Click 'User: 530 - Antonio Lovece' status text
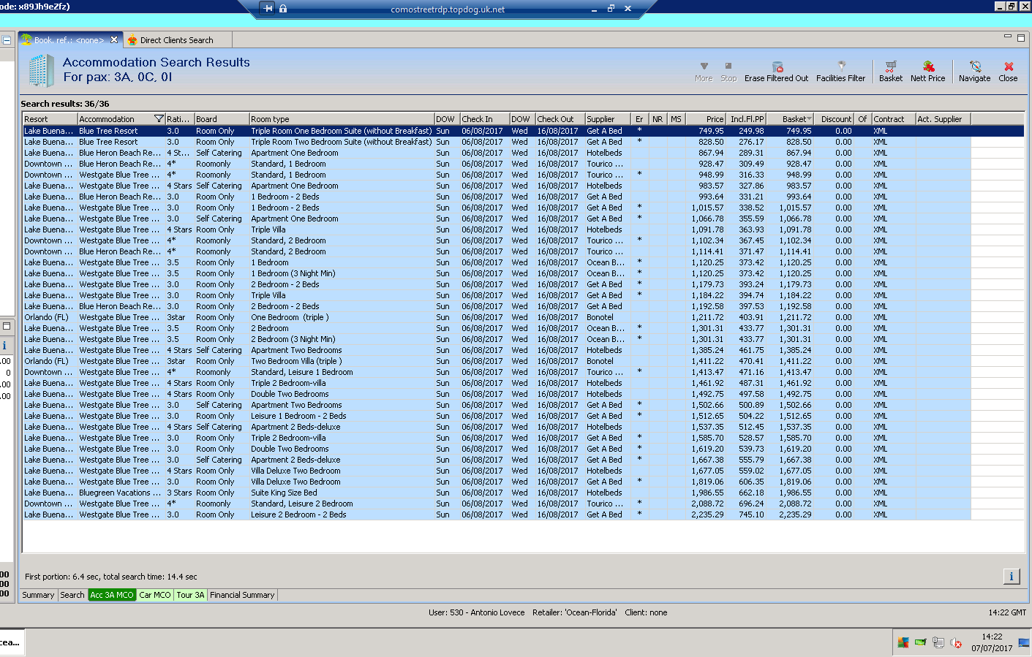The image size is (1032, 657). 476,612
